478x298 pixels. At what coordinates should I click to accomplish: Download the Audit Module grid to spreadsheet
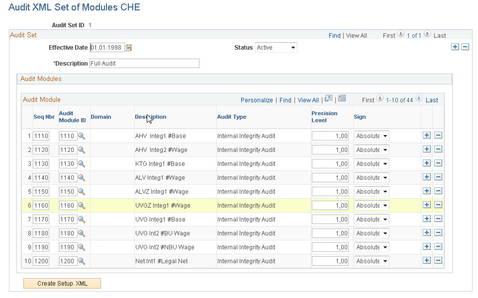click(x=342, y=98)
